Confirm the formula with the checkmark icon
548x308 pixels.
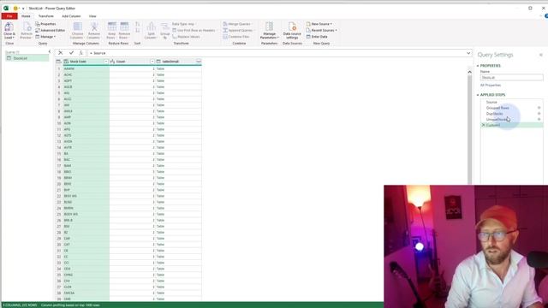point(71,53)
